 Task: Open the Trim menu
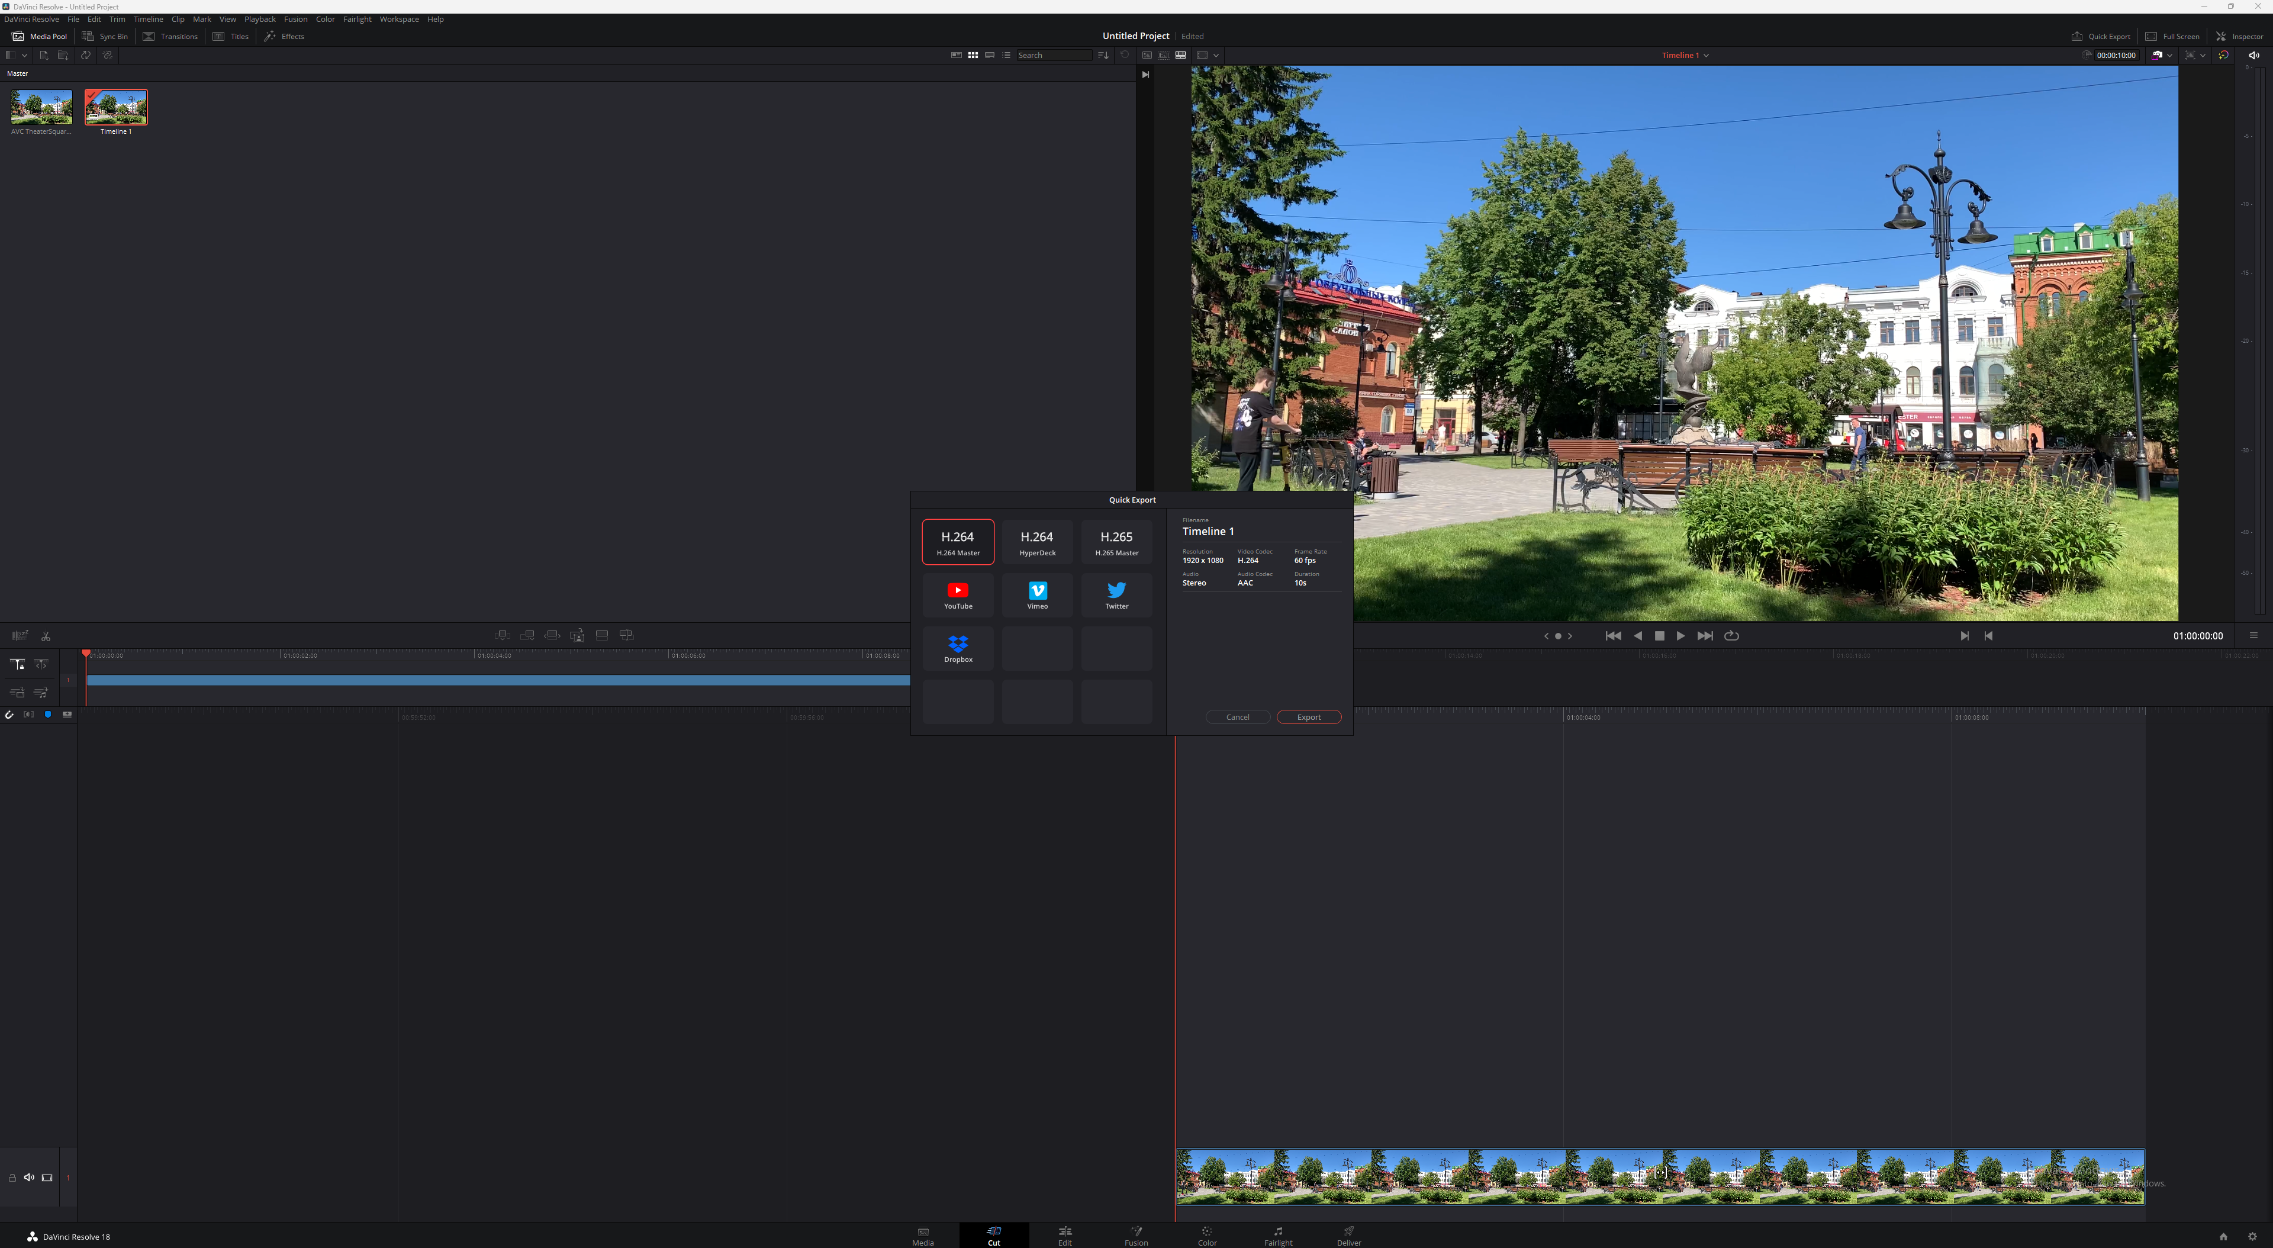pos(117,20)
